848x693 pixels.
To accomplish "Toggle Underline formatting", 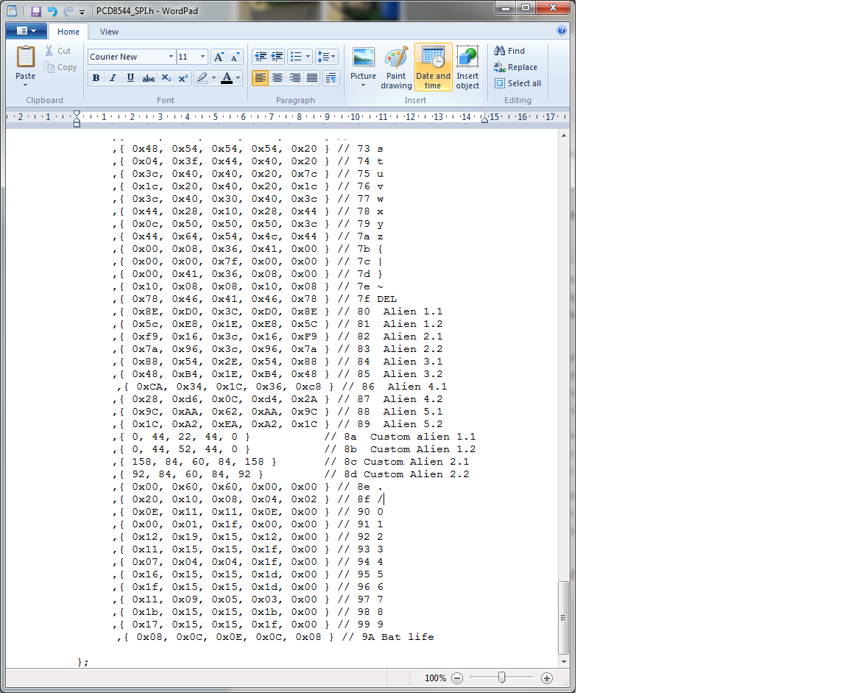I will click(x=130, y=78).
